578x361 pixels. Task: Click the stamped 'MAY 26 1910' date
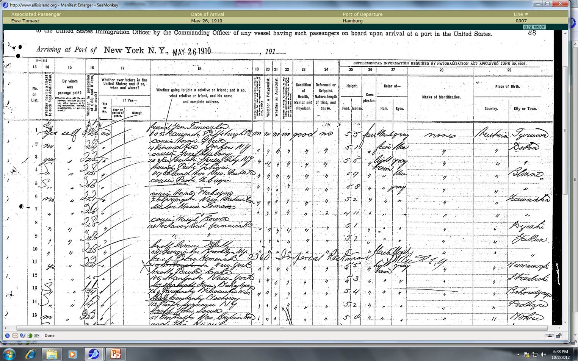pyautogui.click(x=192, y=52)
